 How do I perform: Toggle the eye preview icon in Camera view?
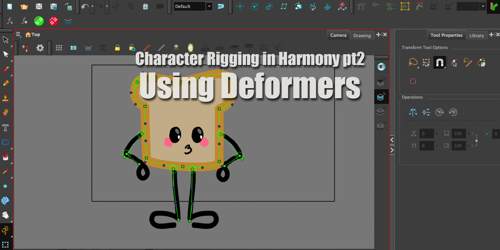tap(381, 67)
